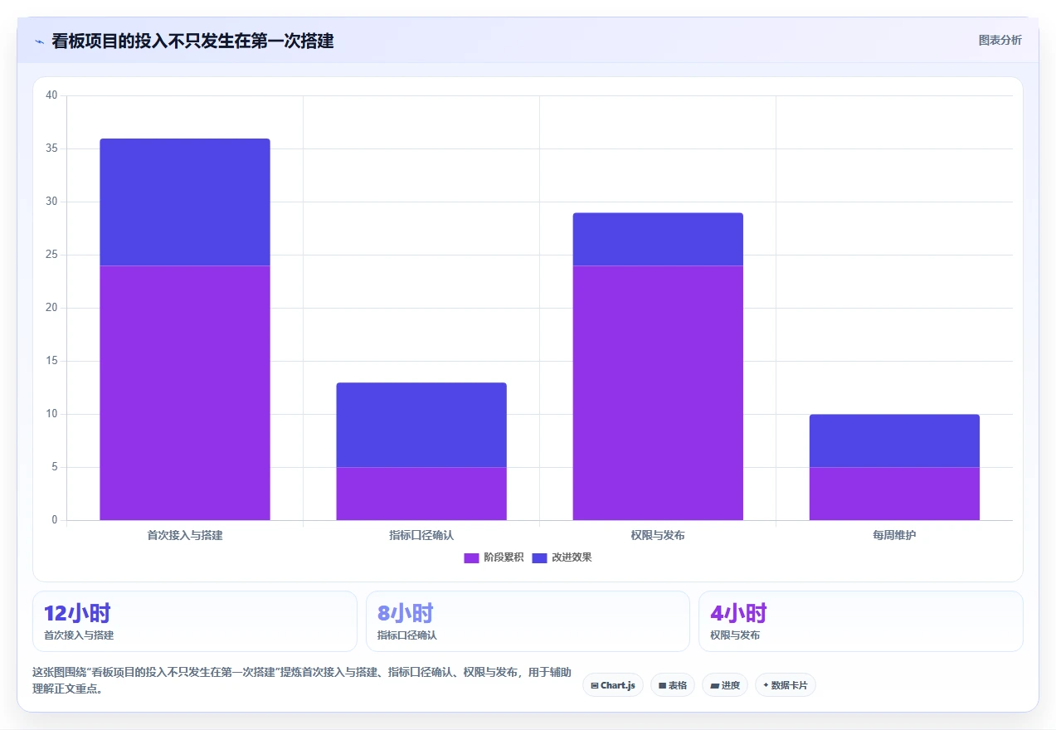Click the 首次接入与搭建 x-axis label
The width and height of the screenshot is (1056, 730).
(x=185, y=536)
